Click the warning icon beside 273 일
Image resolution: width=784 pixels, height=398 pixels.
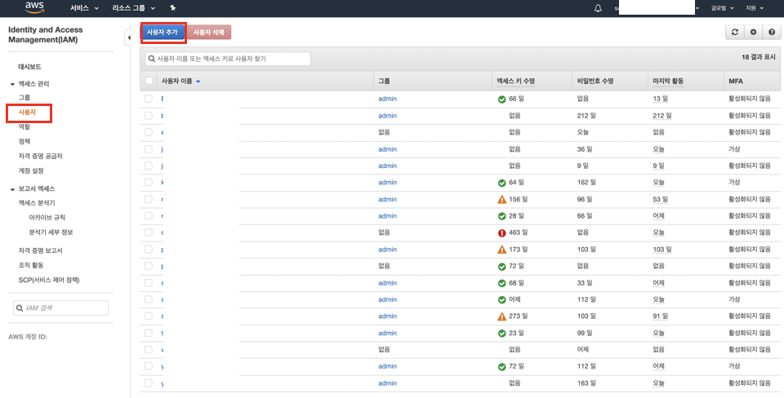pyautogui.click(x=501, y=316)
